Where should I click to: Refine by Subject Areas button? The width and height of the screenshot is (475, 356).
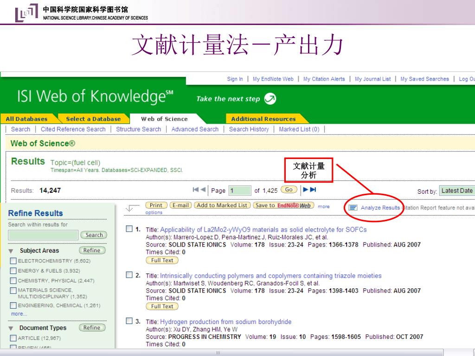pos(92,250)
